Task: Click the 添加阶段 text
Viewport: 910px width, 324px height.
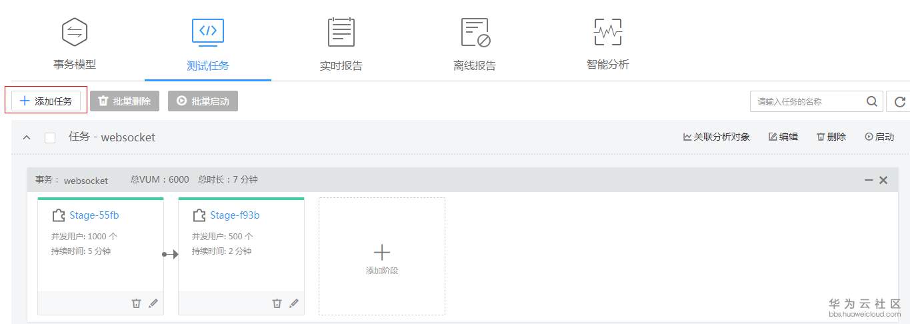Action: [x=382, y=271]
